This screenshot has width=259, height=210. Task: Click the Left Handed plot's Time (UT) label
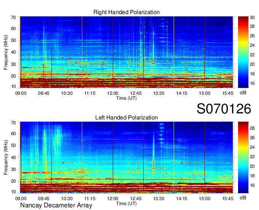(x=126, y=204)
